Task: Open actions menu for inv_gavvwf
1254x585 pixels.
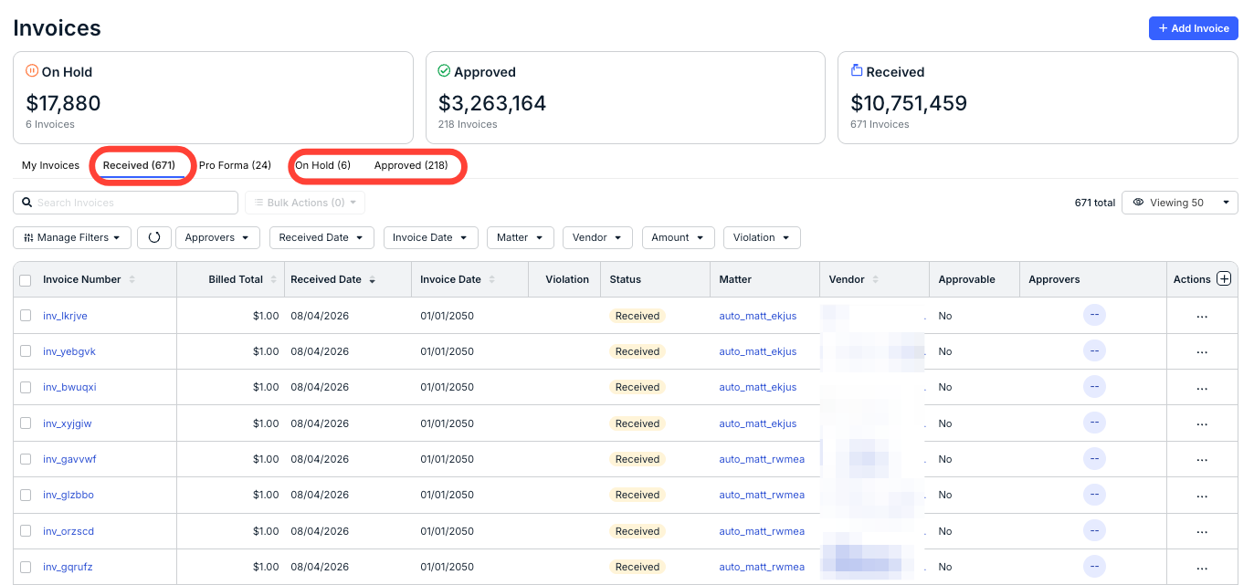Action: [1202, 459]
